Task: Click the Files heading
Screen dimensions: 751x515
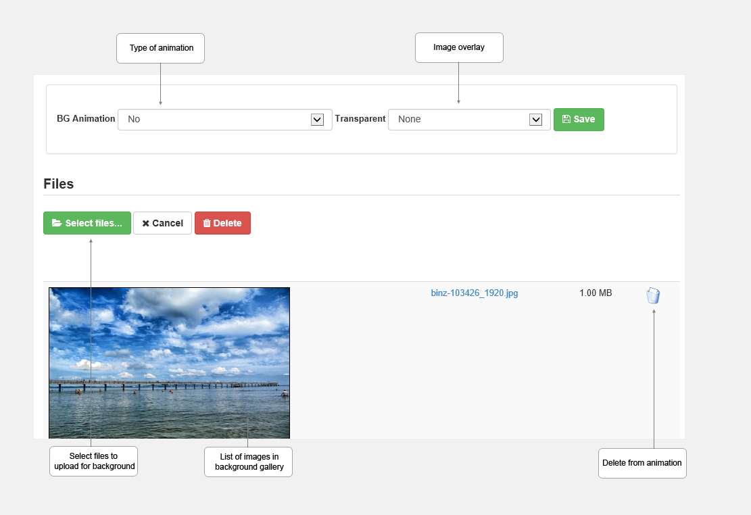Action: point(58,184)
